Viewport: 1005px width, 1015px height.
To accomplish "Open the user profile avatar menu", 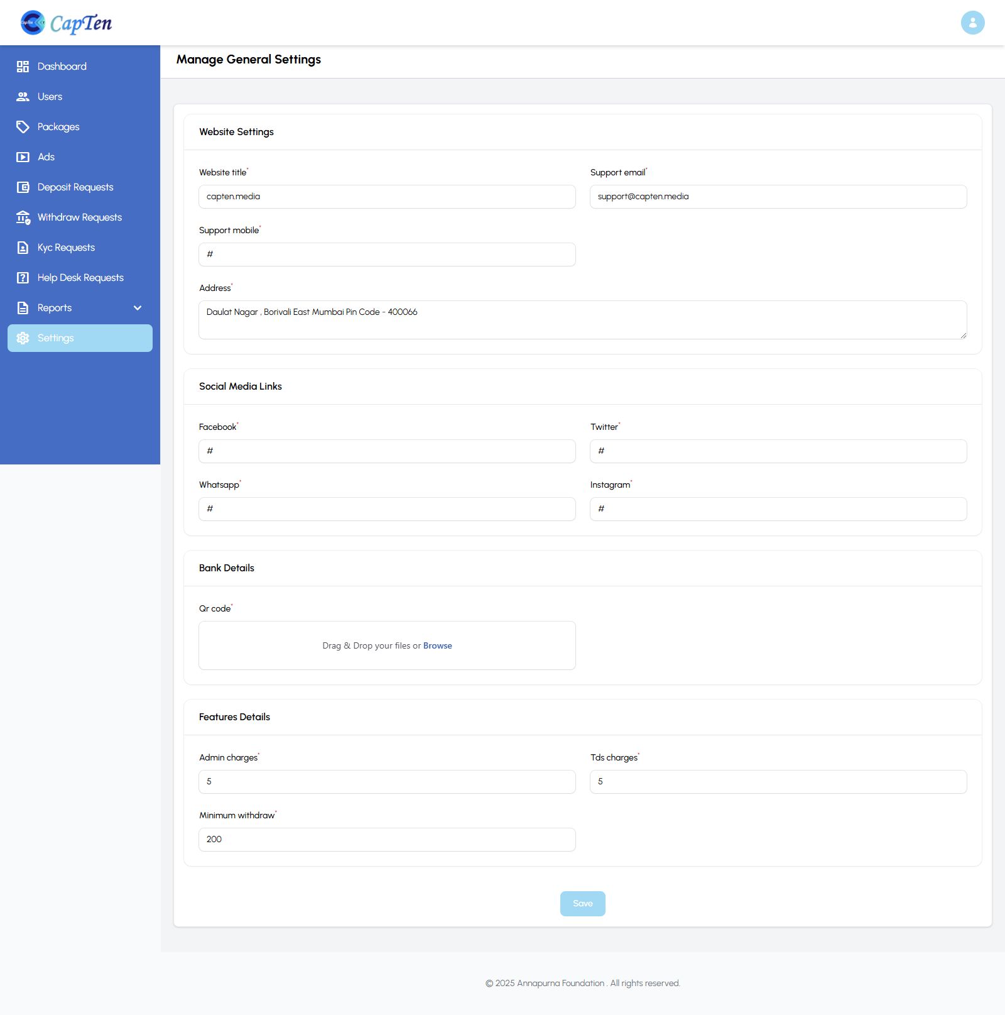I will [x=972, y=23].
